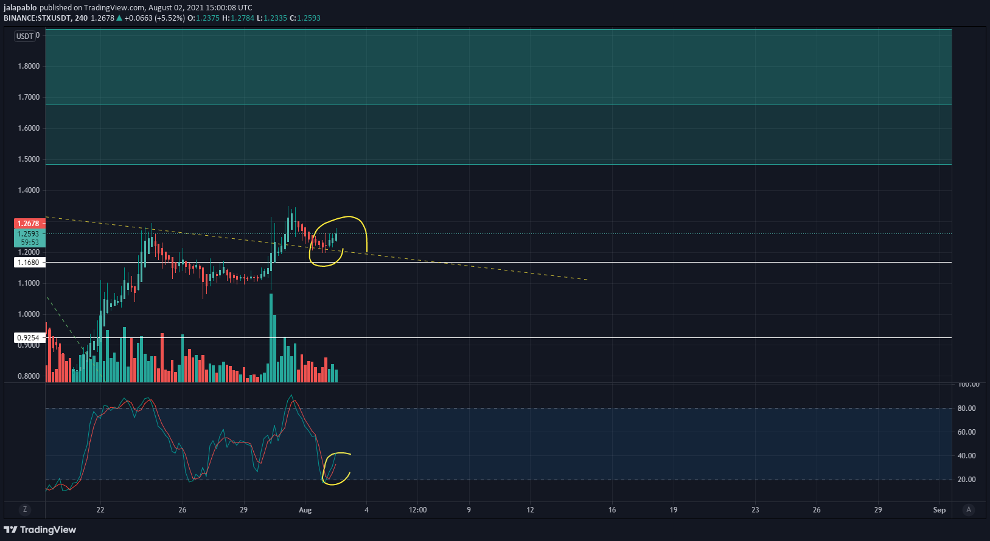Click the 80.00 oscillator axis label
Viewport: 990px width, 541px height.
coord(967,408)
